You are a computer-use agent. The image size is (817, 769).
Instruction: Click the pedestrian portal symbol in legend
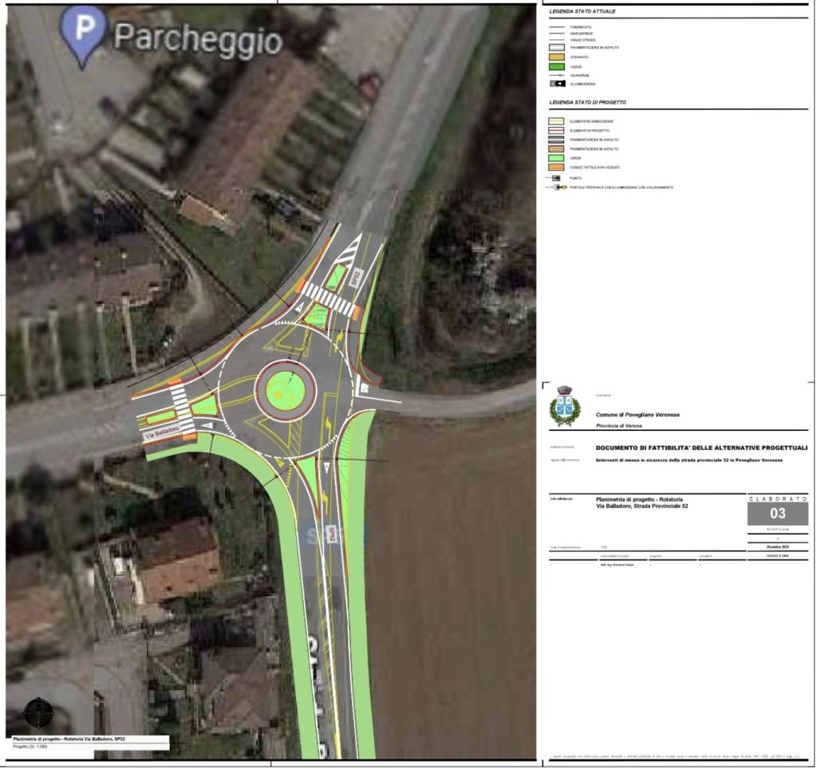557,187
